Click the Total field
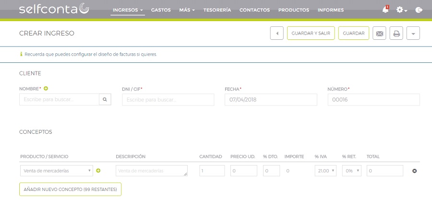The height and width of the screenshot is (201, 432). coord(385,171)
